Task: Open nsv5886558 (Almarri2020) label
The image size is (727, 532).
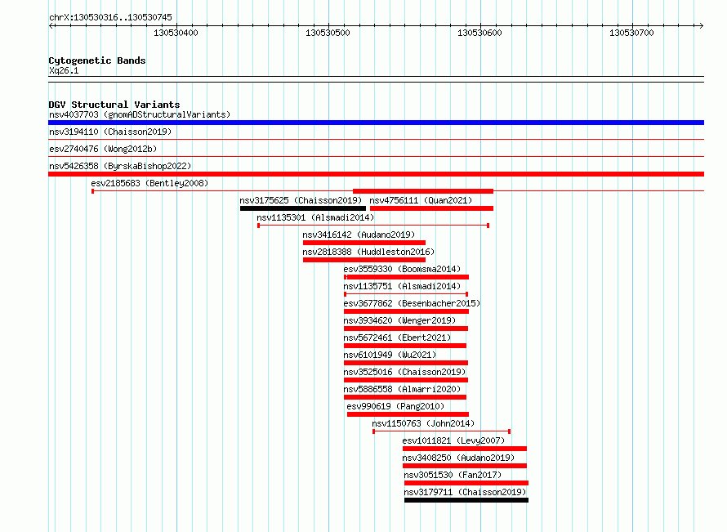Action: click(x=402, y=389)
